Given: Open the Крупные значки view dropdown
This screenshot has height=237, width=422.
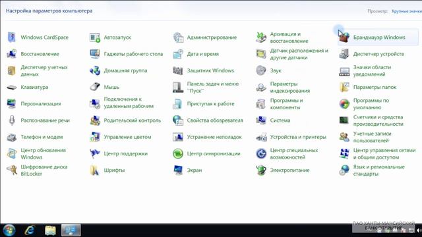Looking at the screenshot, I should (x=407, y=11).
